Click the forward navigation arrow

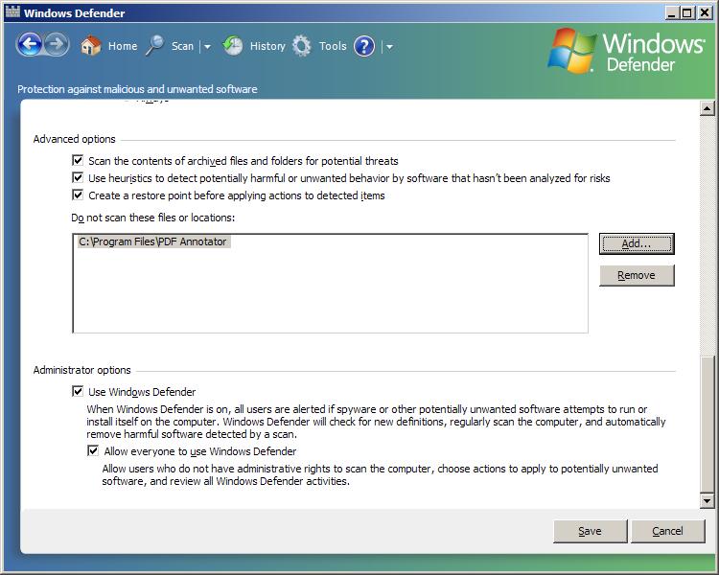[57, 45]
